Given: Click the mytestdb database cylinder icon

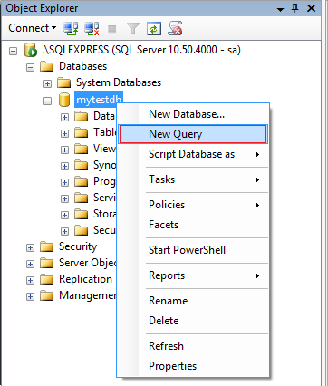Looking at the screenshot, I should [64, 100].
